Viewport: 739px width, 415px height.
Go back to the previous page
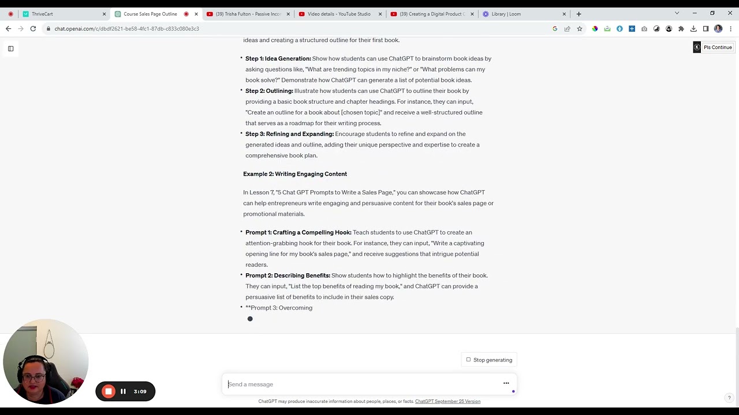[8, 29]
